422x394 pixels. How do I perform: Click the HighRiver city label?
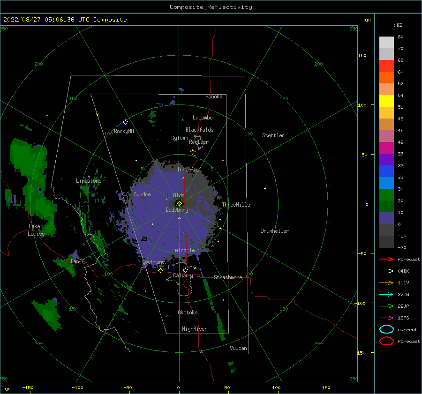coord(195,329)
